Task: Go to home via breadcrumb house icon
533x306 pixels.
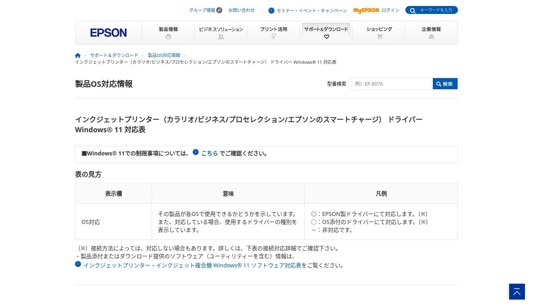Action: coord(78,55)
